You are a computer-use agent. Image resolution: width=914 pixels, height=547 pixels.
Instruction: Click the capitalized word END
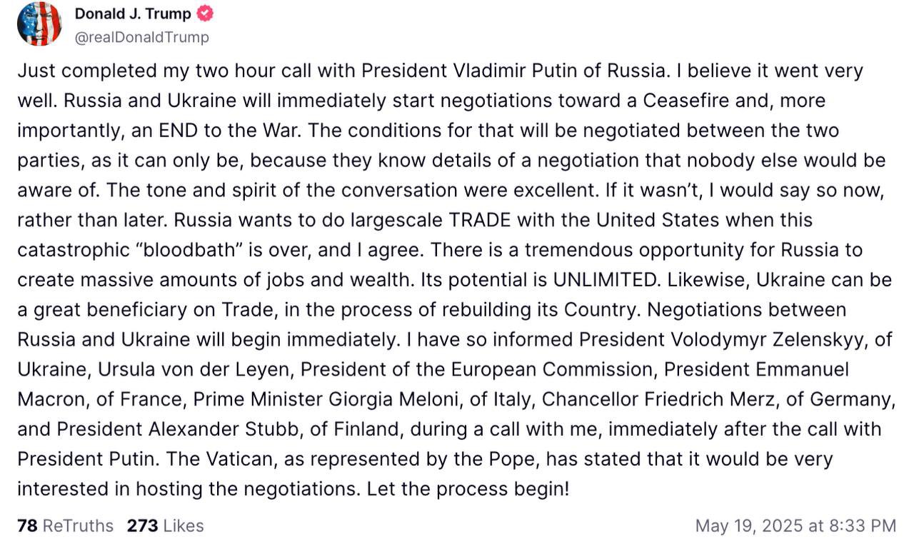(172, 131)
